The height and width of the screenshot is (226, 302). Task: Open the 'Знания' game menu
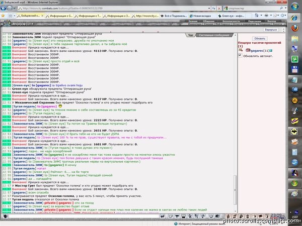click(x=193, y=21)
